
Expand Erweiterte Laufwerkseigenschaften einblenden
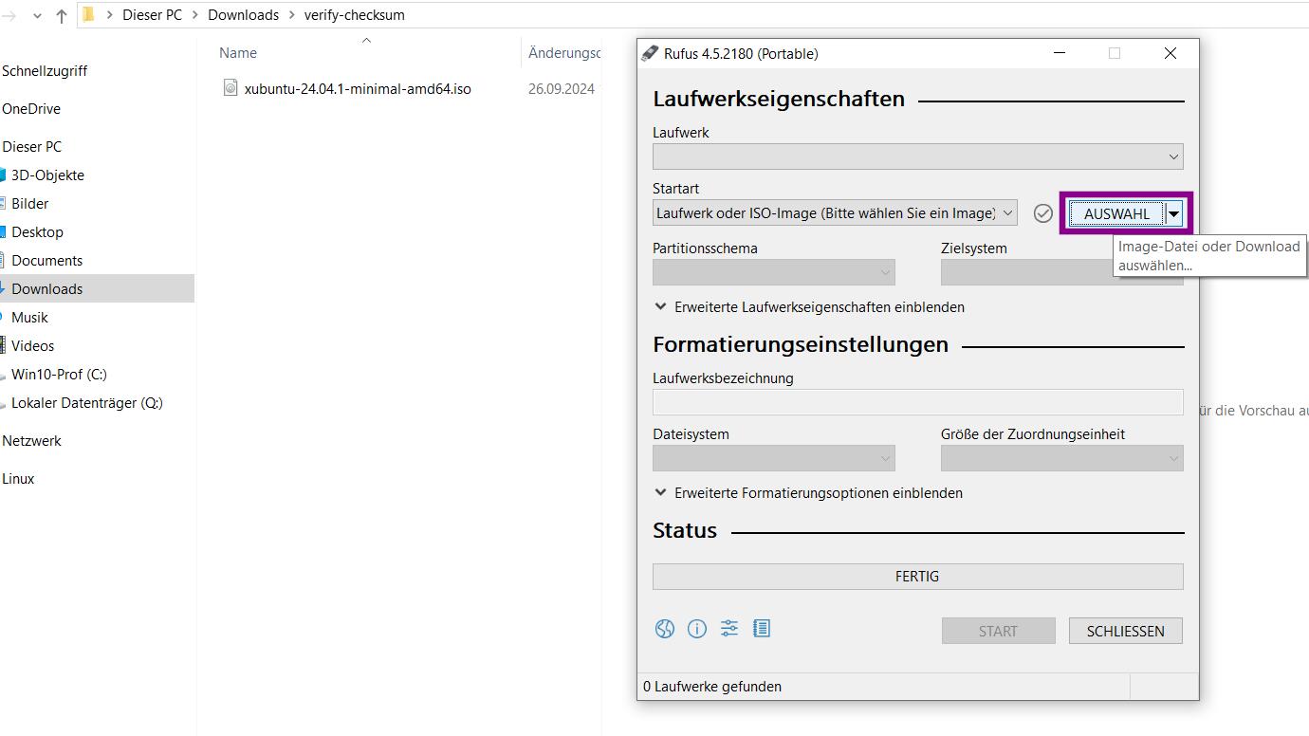click(x=809, y=307)
